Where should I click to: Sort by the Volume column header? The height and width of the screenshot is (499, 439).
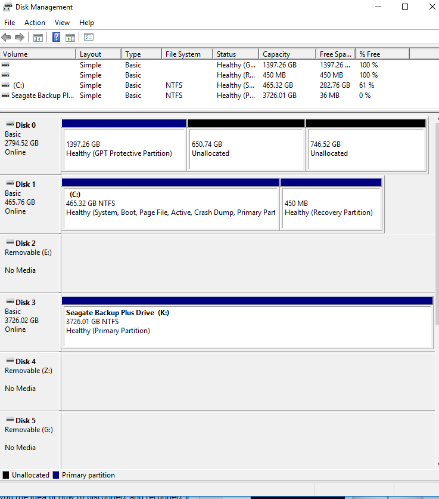click(38, 54)
